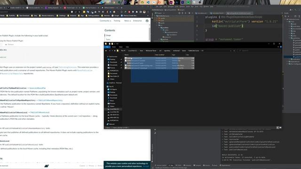
Task: Go back in File Explorer
Action: pyautogui.click(x=106, y=51)
